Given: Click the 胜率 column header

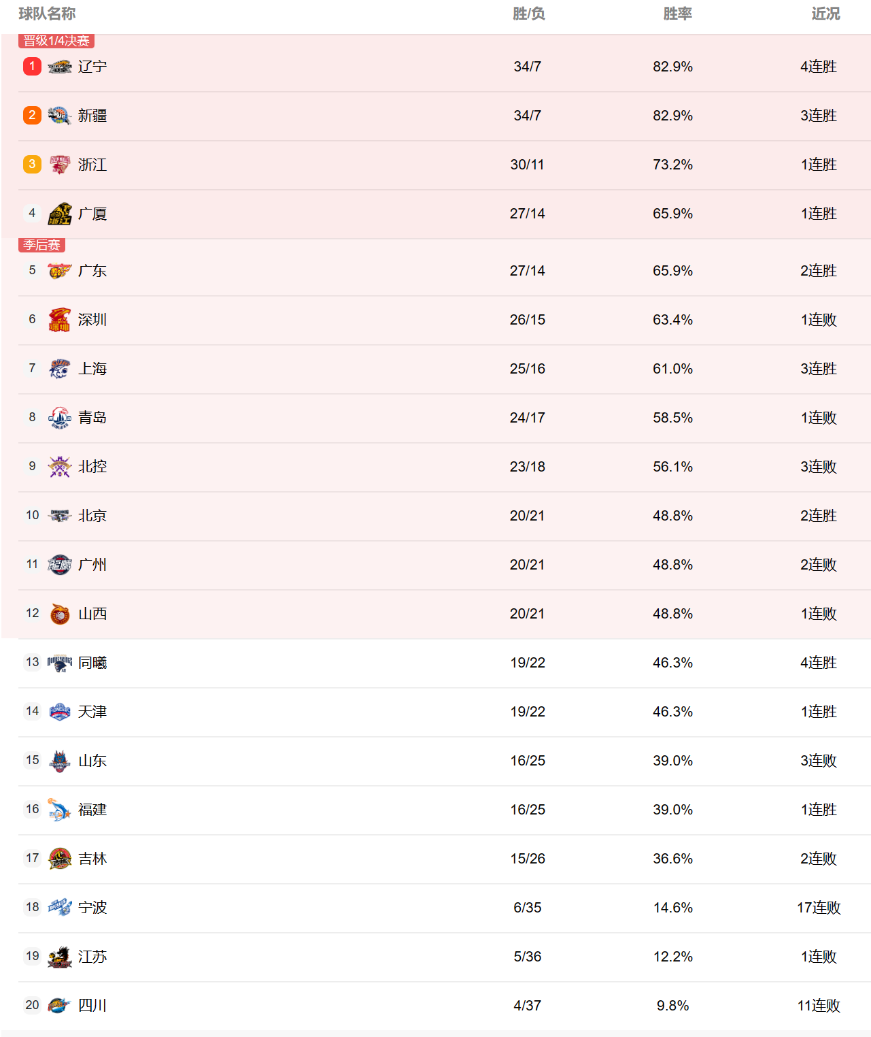Looking at the screenshot, I should (677, 14).
